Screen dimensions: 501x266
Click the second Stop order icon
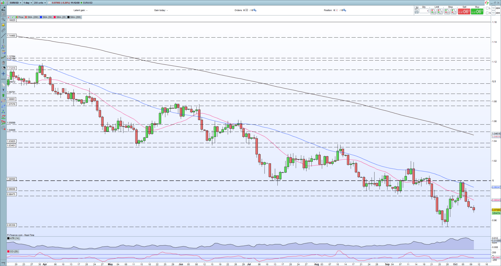point(454,11)
